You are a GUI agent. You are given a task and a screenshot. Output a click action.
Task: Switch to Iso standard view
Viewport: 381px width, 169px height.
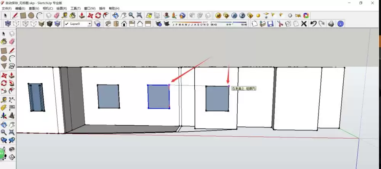pos(108,24)
